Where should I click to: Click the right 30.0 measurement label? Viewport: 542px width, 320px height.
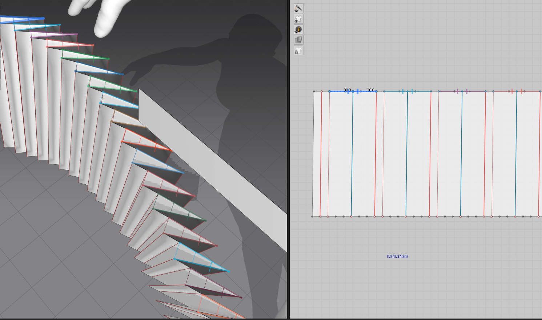[x=370, y=90]
